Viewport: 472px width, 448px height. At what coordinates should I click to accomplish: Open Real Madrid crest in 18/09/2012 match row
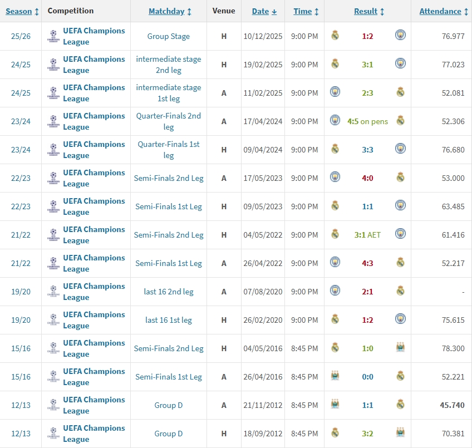335,433
